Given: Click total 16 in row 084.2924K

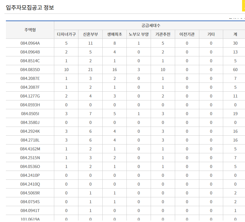Looking at the screenshot, I should [x=235, y=131].
